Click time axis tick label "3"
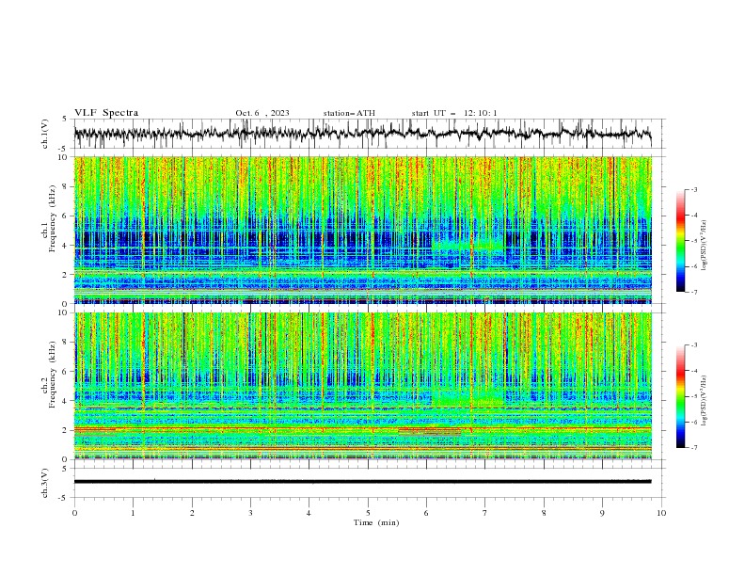Image resolution: width=745 pixels, height=576 pixels. click(250, 513)
